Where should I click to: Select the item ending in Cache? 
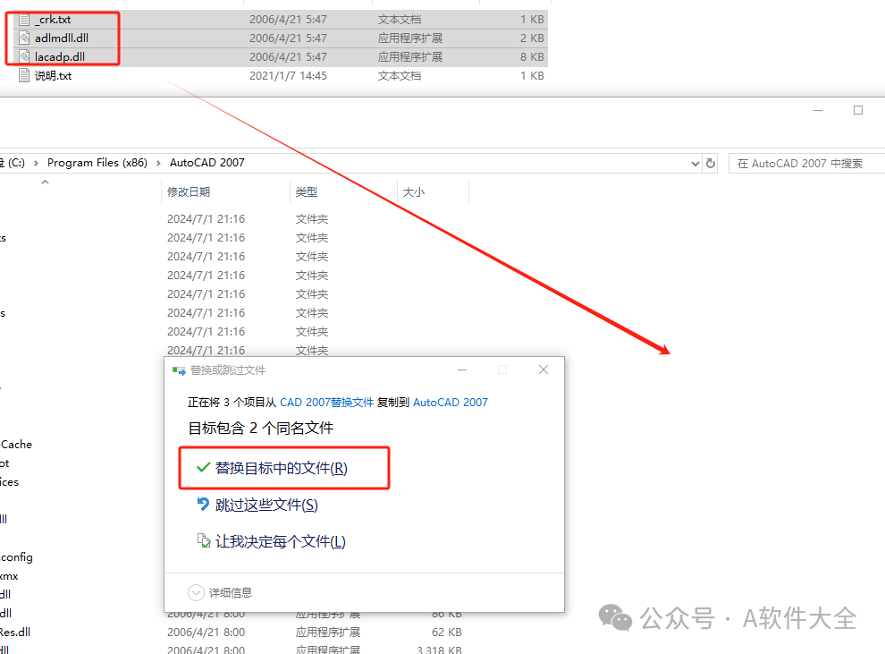(x=16, y=445)
